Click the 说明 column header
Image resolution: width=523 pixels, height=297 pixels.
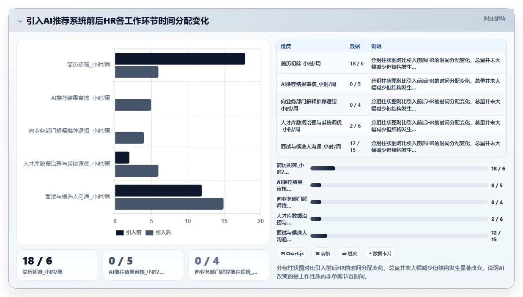pos(376,46)
